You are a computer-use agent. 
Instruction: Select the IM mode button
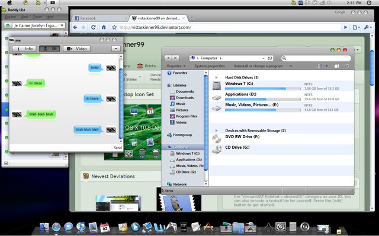click(49, 48)
